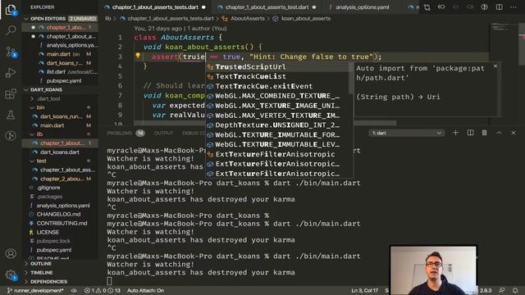Switch to analysis_options.yaml tab
This screenshot has width=525, height=295.
[x=363, y=7]
